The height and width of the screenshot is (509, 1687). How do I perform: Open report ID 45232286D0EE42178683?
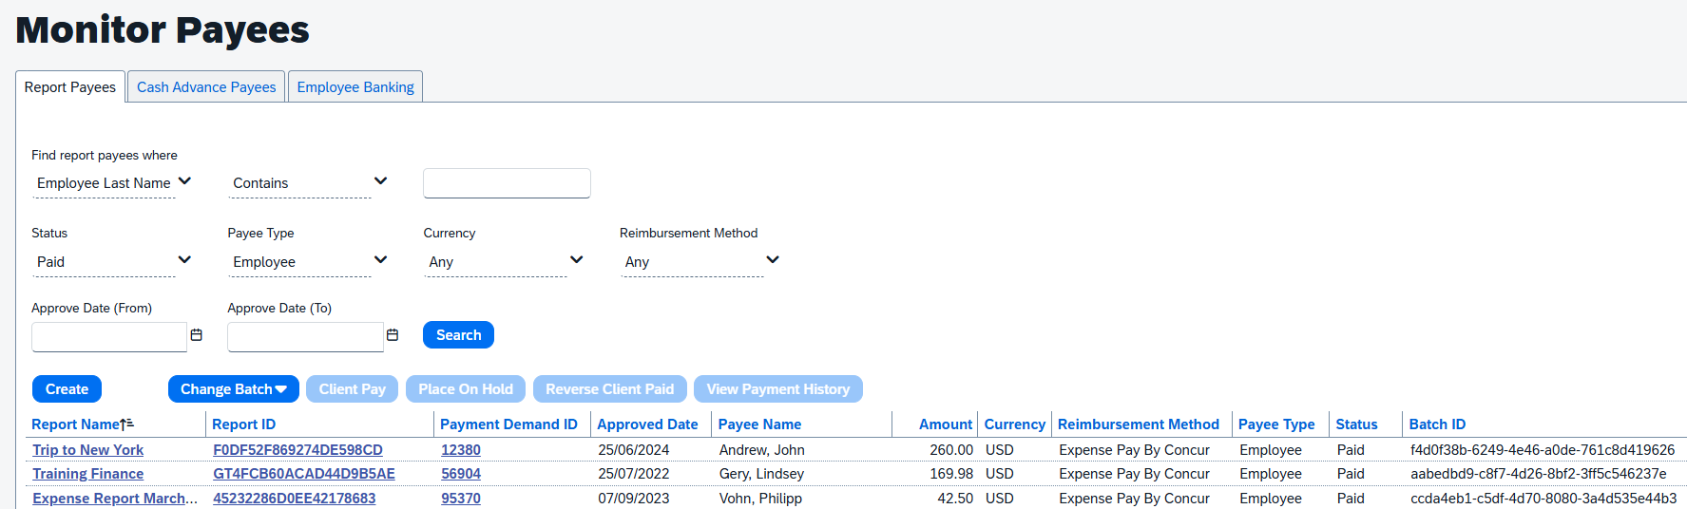click(295, 499)
